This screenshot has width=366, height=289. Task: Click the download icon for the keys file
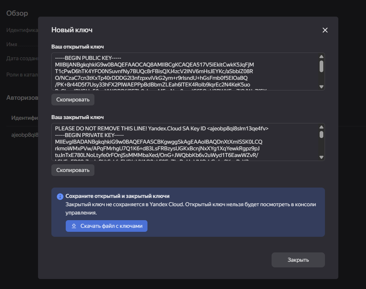(x=74, y=226)
